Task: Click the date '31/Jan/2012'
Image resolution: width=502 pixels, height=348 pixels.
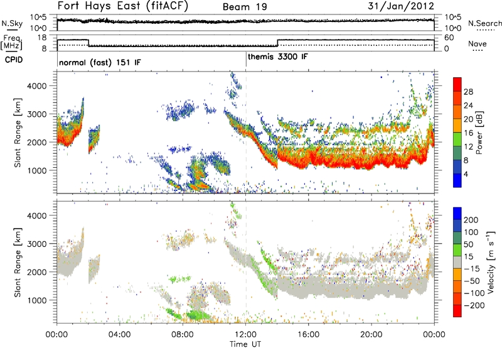Action: coord(401,6)
